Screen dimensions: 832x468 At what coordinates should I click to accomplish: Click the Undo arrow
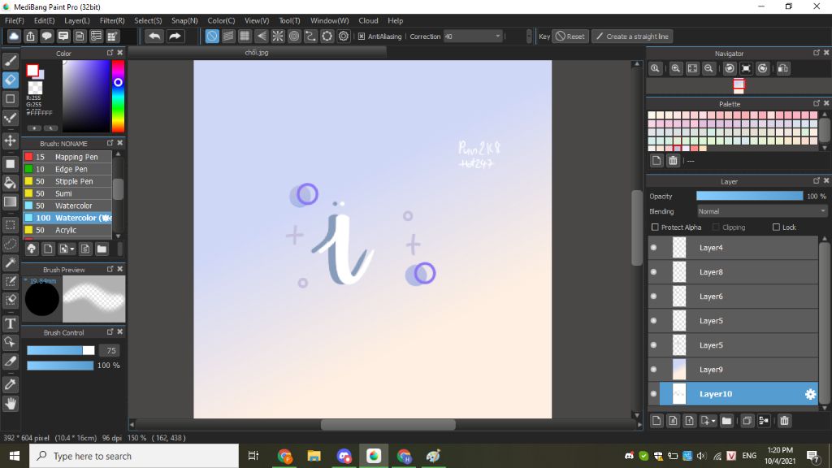154,36
